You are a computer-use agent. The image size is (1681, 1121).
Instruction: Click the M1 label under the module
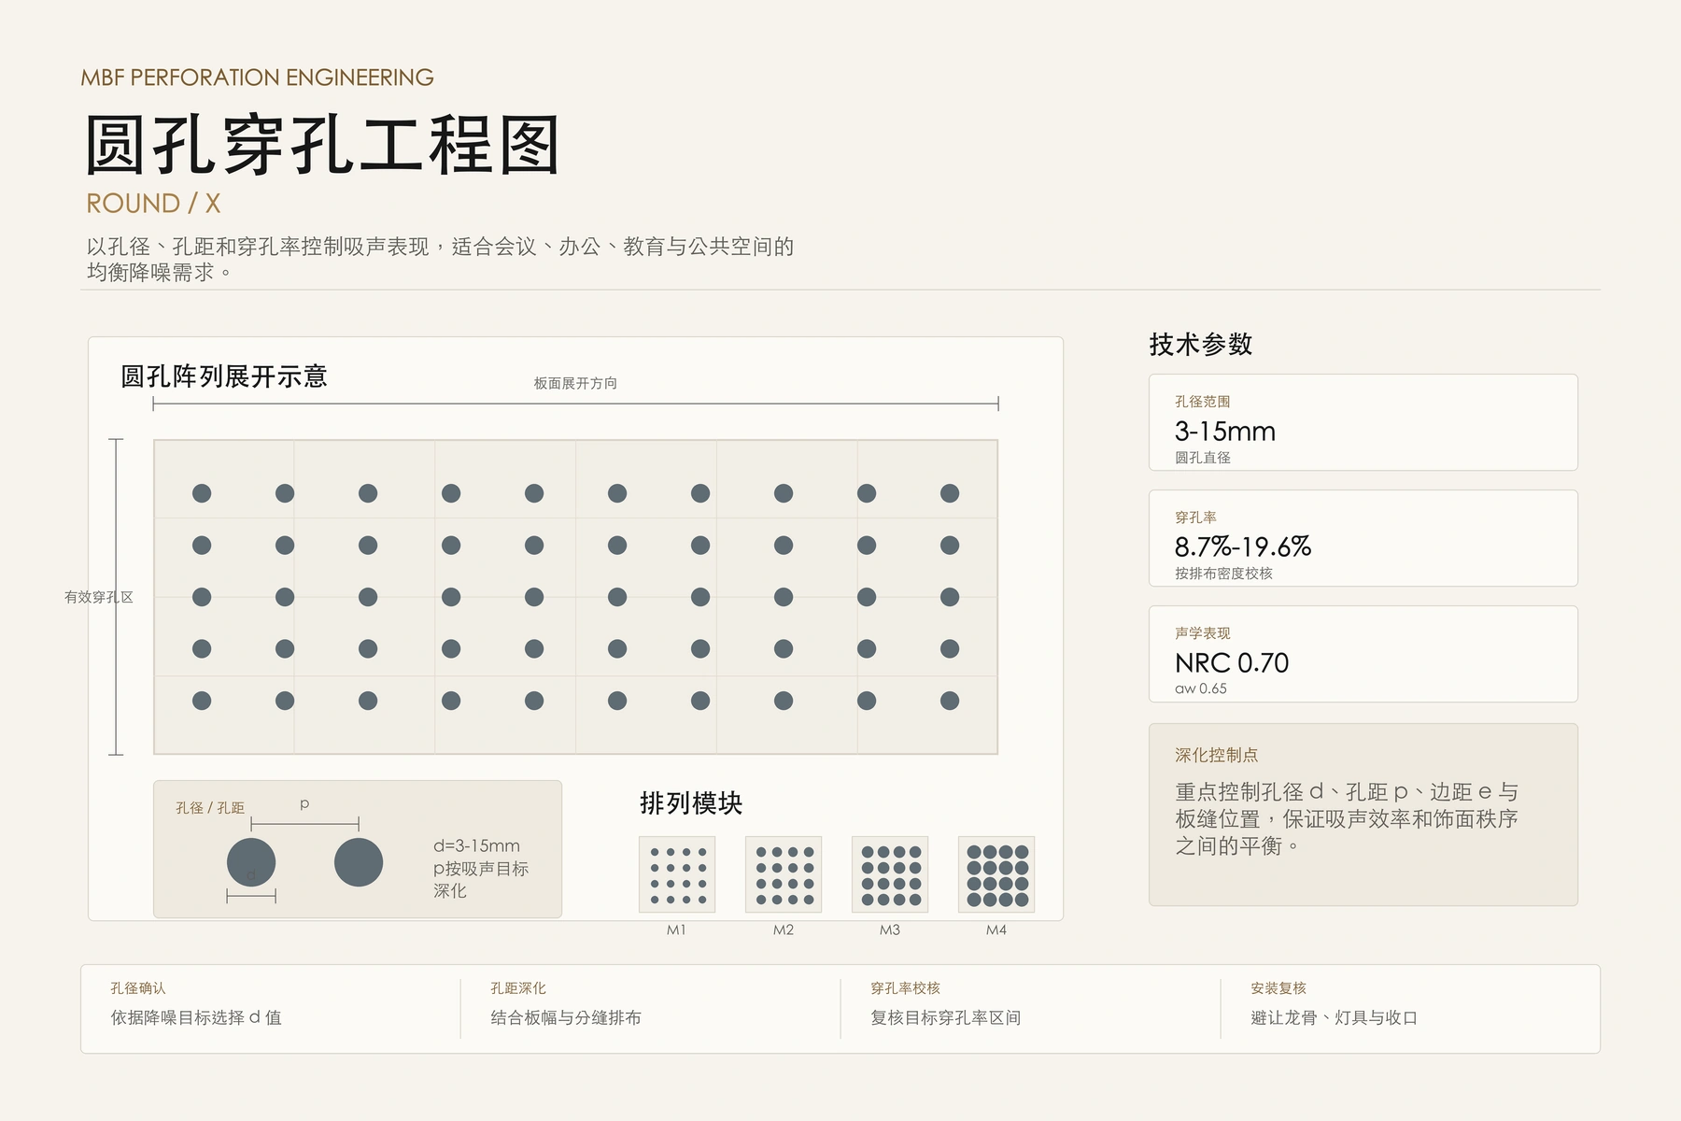pyautogui.click(x=677, y=930)
